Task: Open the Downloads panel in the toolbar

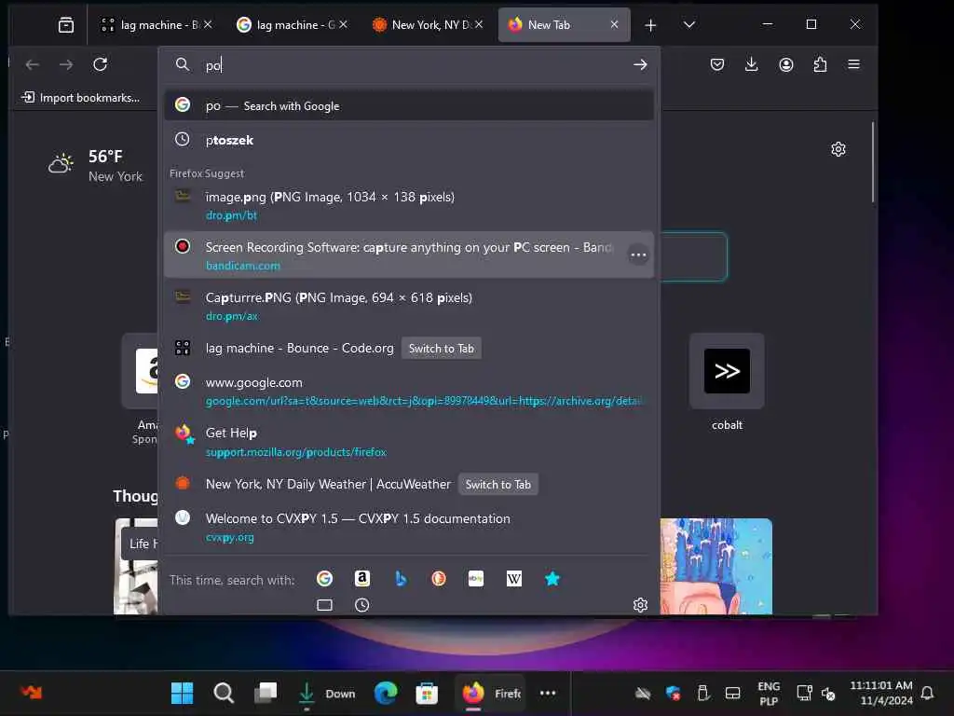Action: pos(752,64)
